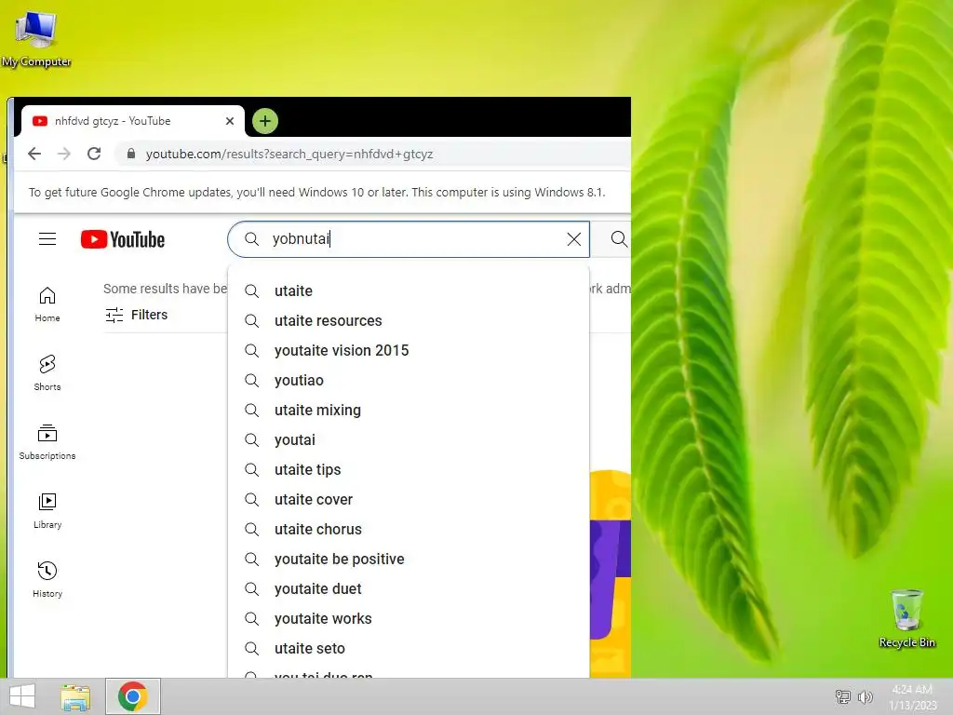Open the taskbar clock and date
Viewport: 953px width, 715px height.
tap(912, 696)
